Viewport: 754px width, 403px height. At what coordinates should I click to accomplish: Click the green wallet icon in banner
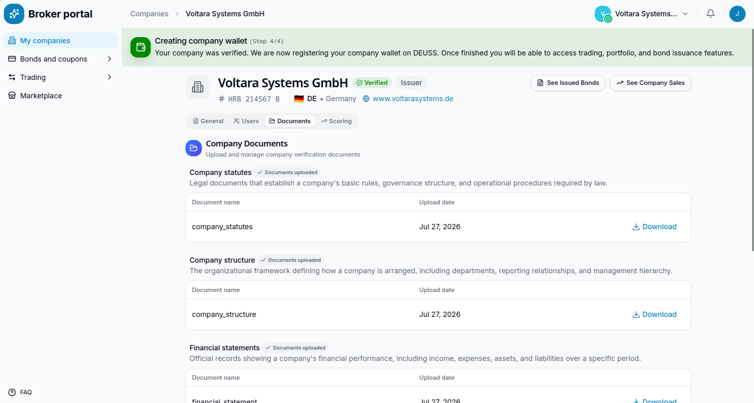click(140, 47)
